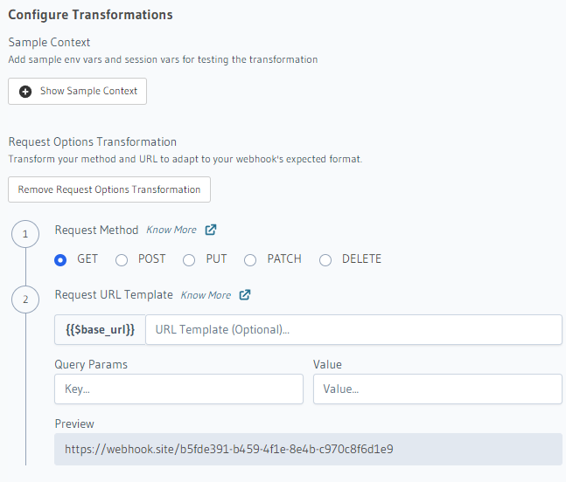Click the Query Params label

[x=91, y=364]
